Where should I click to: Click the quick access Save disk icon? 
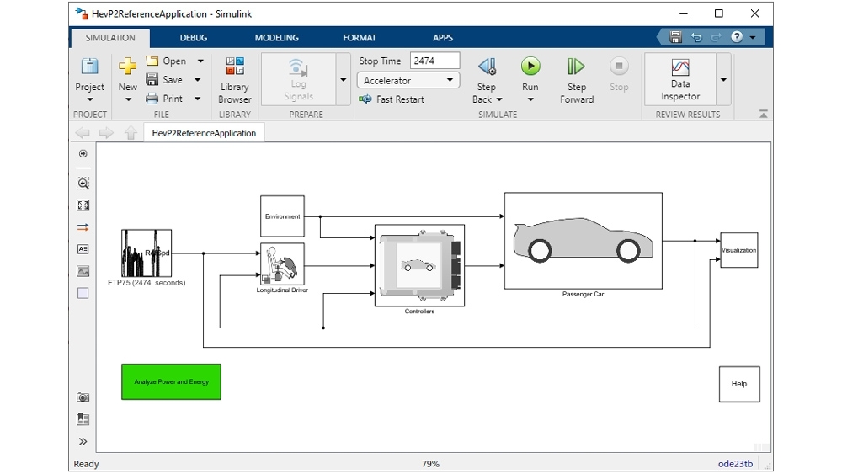click(x=675, y=37)
